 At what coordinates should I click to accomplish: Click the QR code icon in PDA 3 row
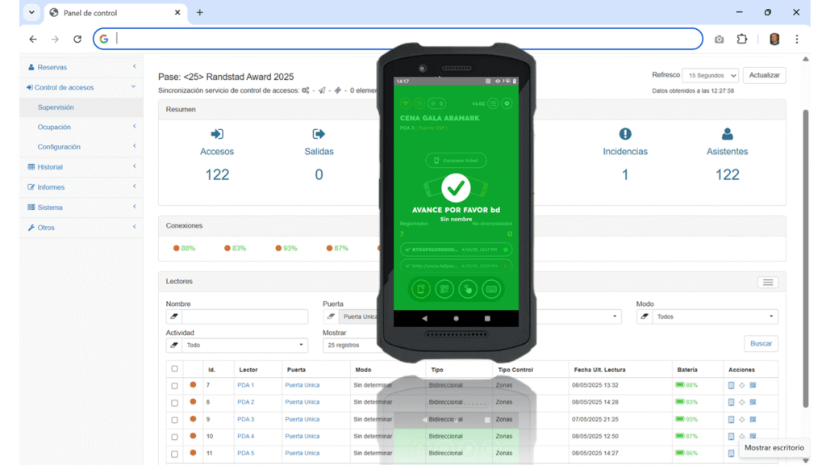point(753,419)
